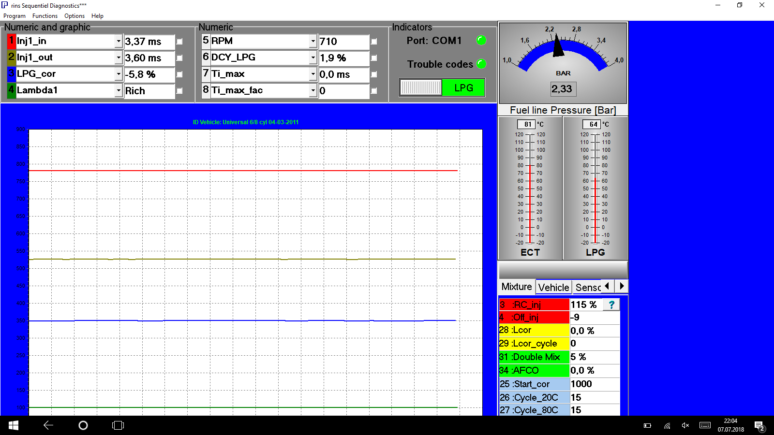Select the Lcor parameter row
774x435 pixels.
(x=534, y=330)
